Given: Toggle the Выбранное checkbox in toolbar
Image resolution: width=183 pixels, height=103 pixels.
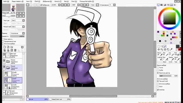Looking at the screenshot, I should pyautogui.click(x=41, y=5).
